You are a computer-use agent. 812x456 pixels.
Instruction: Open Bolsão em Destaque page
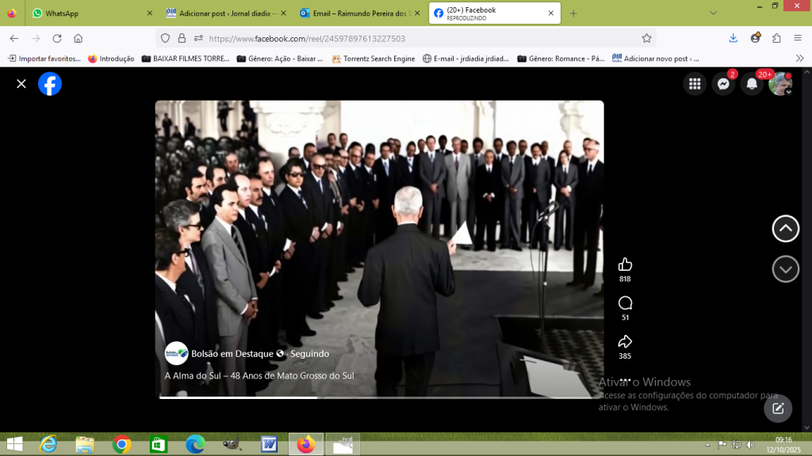232,354
